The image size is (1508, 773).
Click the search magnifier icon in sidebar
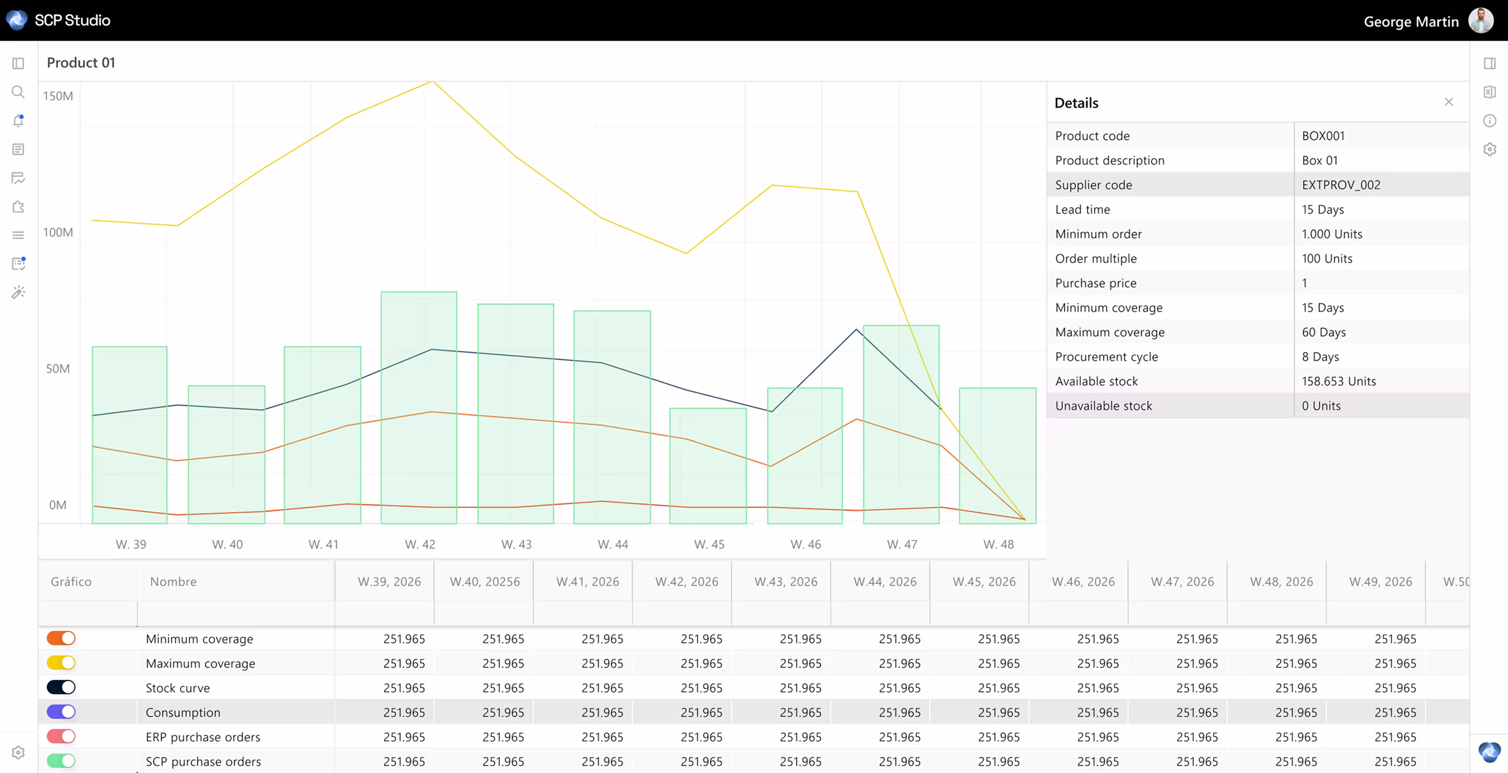click(18, 92)
